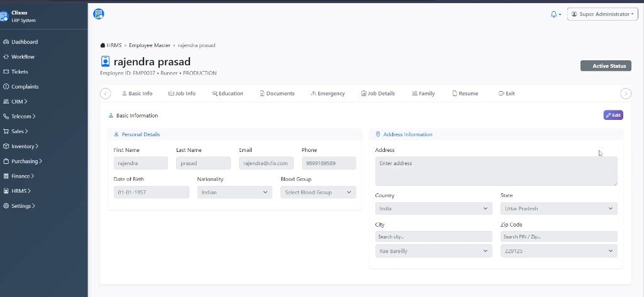Switch to the Education tab
The image size is (644, 297).
point(228,94)
